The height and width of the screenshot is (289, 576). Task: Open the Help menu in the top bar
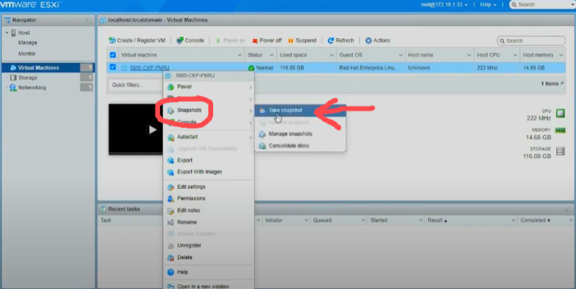pos(488,4)
